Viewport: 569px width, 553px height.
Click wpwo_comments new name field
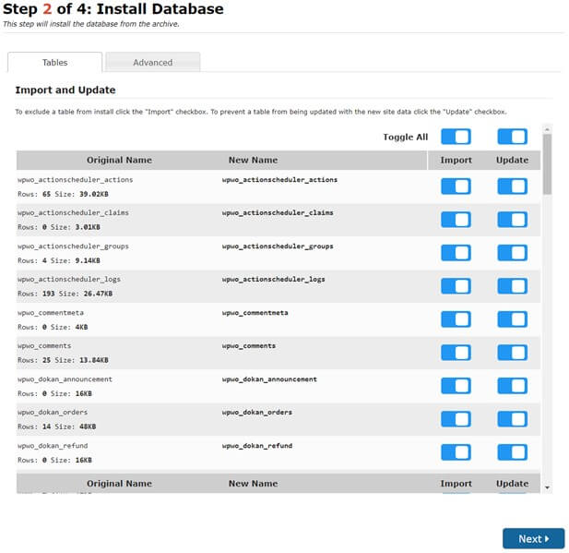tap(252, 345)
